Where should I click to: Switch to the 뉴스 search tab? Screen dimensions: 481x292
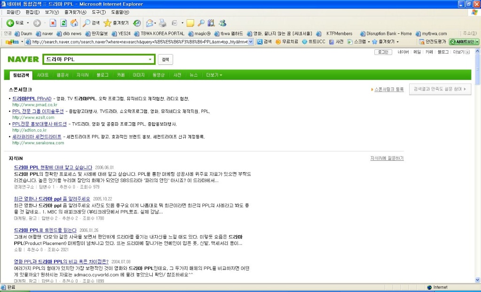(x=194, y=75)
